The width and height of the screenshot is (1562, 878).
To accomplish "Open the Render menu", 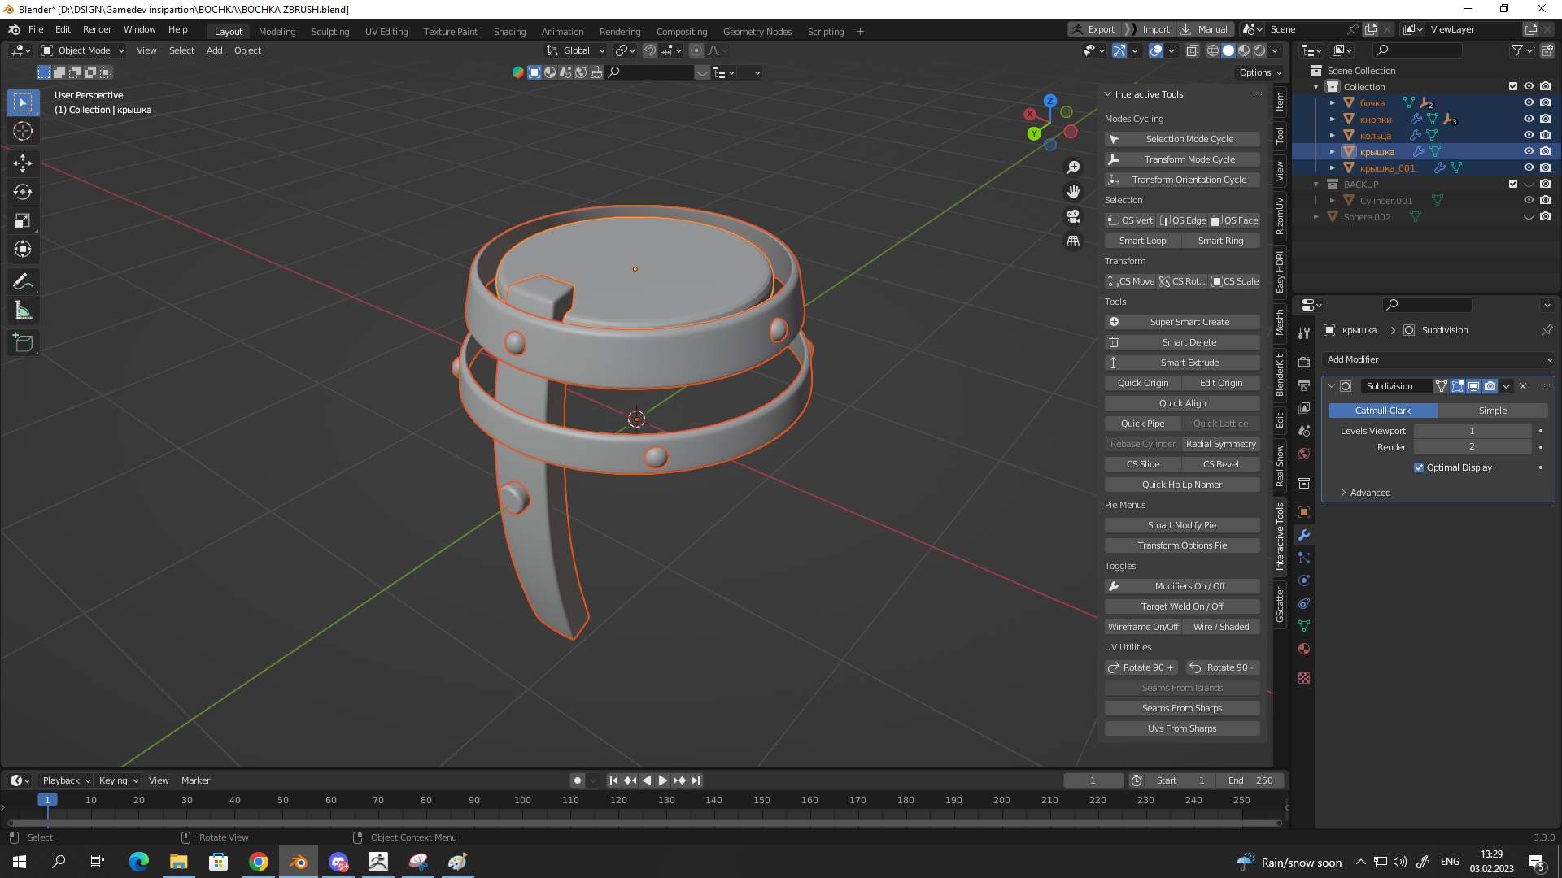I will click(97, 29).
